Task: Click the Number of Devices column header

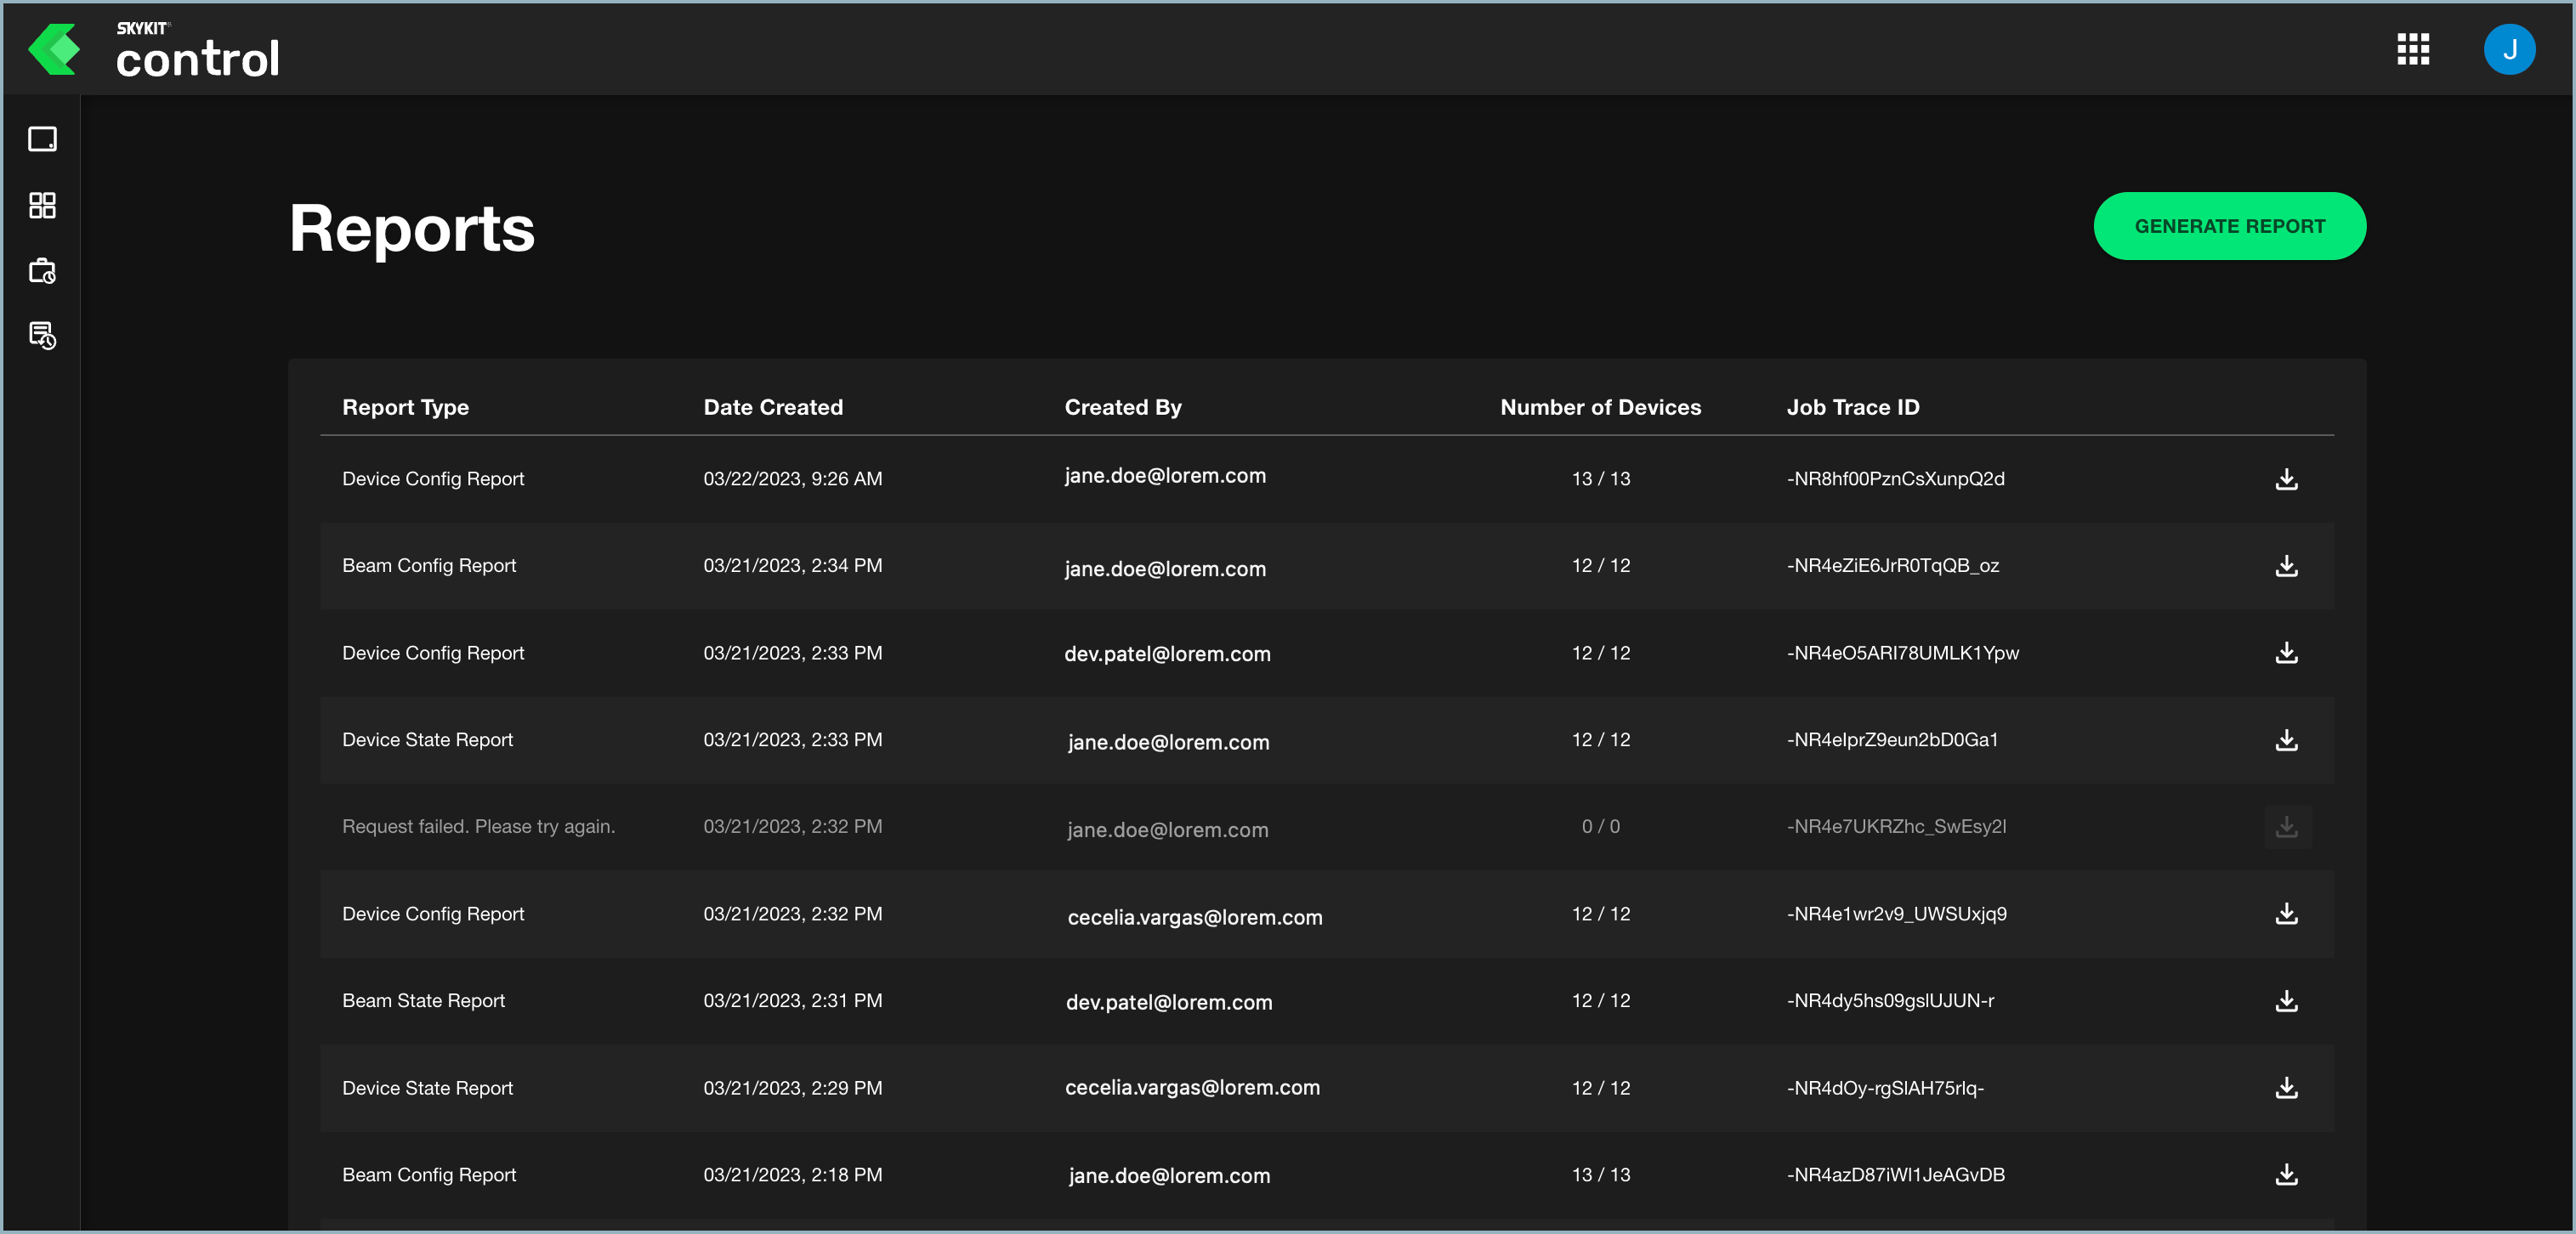Action: click(1600, 407)
